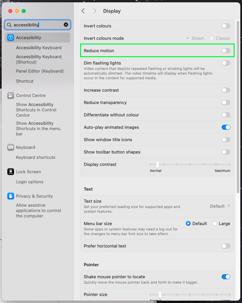
Task: Go back using the left chevron
Action: [83, 11]
